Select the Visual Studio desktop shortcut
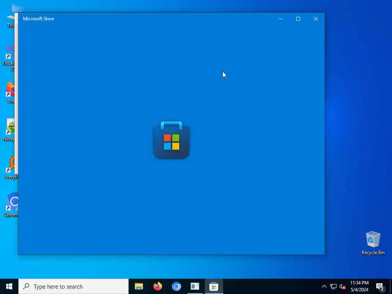 pyautogui.click(x=8, y=58)
